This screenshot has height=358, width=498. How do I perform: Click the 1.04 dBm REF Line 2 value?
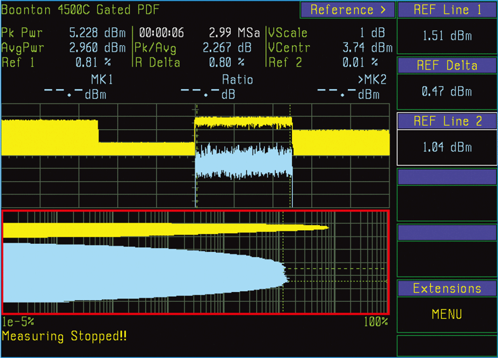coord(447,148)
